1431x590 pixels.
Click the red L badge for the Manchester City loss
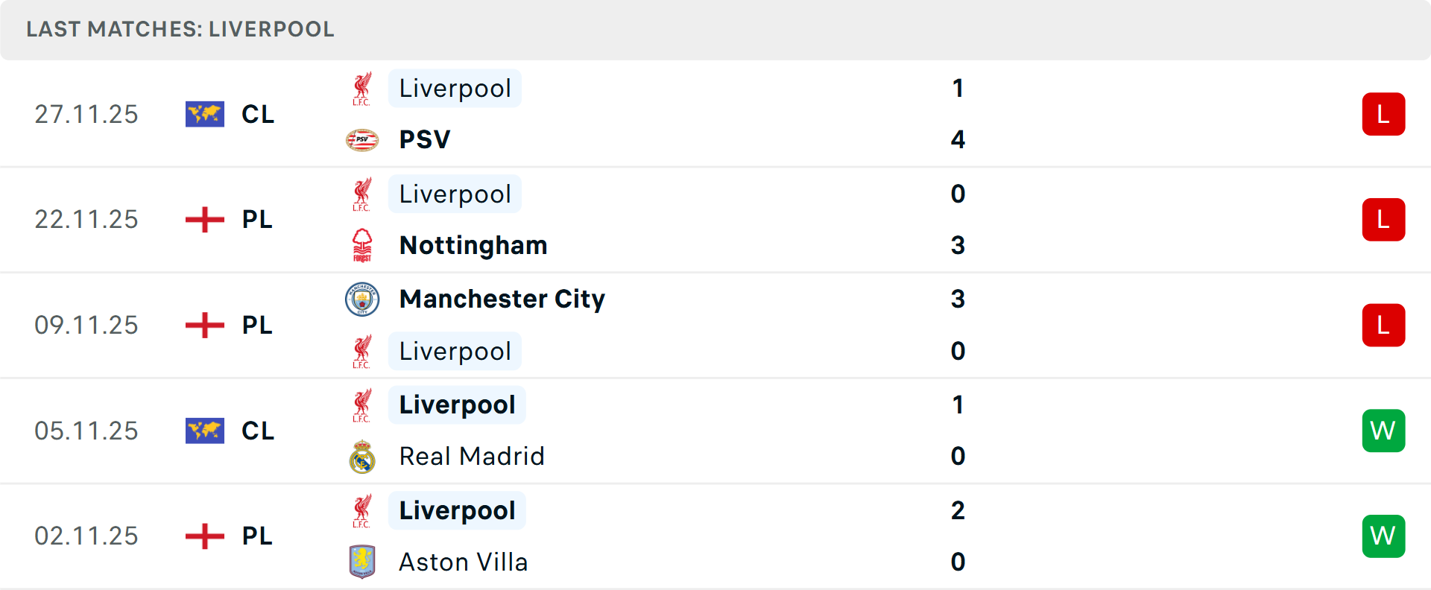[1383, 325]
